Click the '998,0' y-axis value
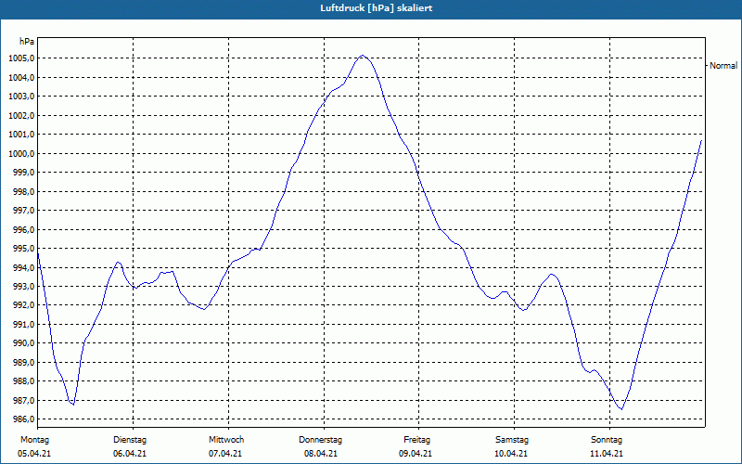742x464 pixels. coord(24,192)
